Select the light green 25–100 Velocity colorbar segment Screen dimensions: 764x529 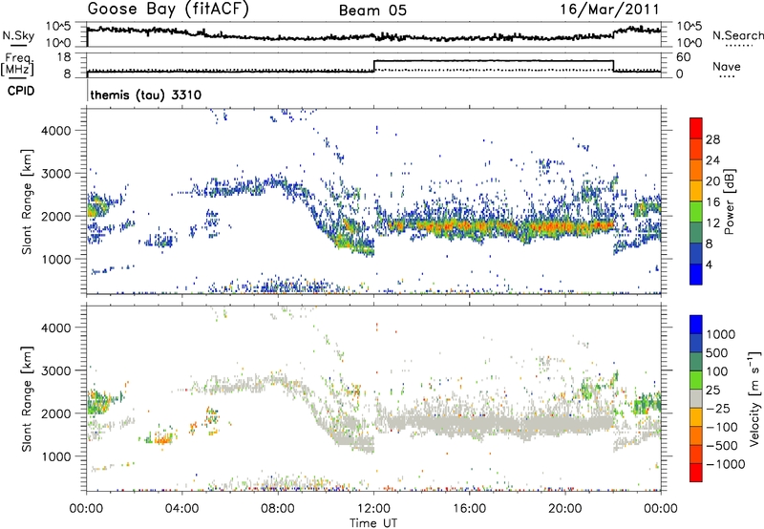[696, 380]
